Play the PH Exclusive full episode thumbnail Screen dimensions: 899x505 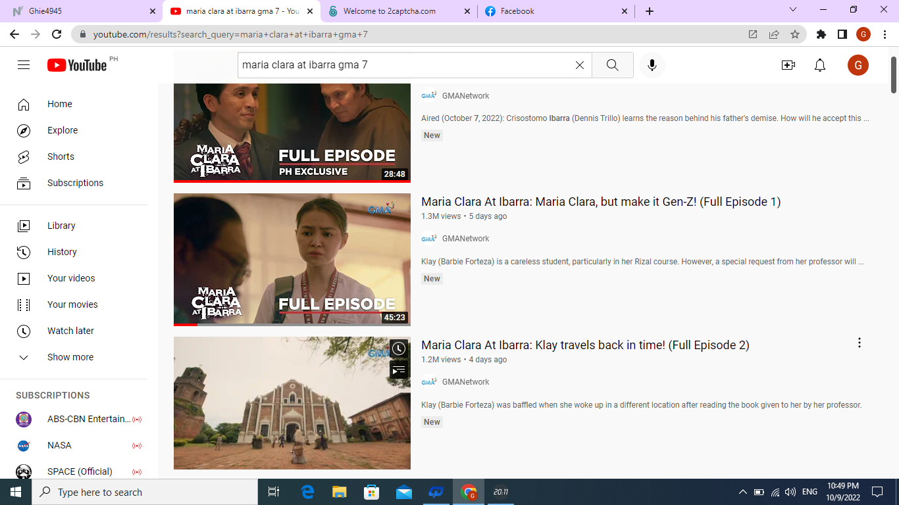click(x=292, y=133)
